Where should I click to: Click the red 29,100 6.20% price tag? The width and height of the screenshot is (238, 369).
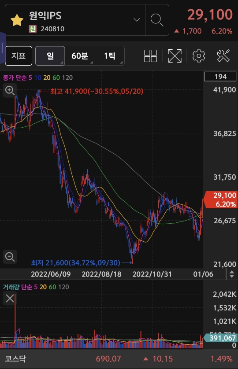pyautogui.click(x=221, y=199)
